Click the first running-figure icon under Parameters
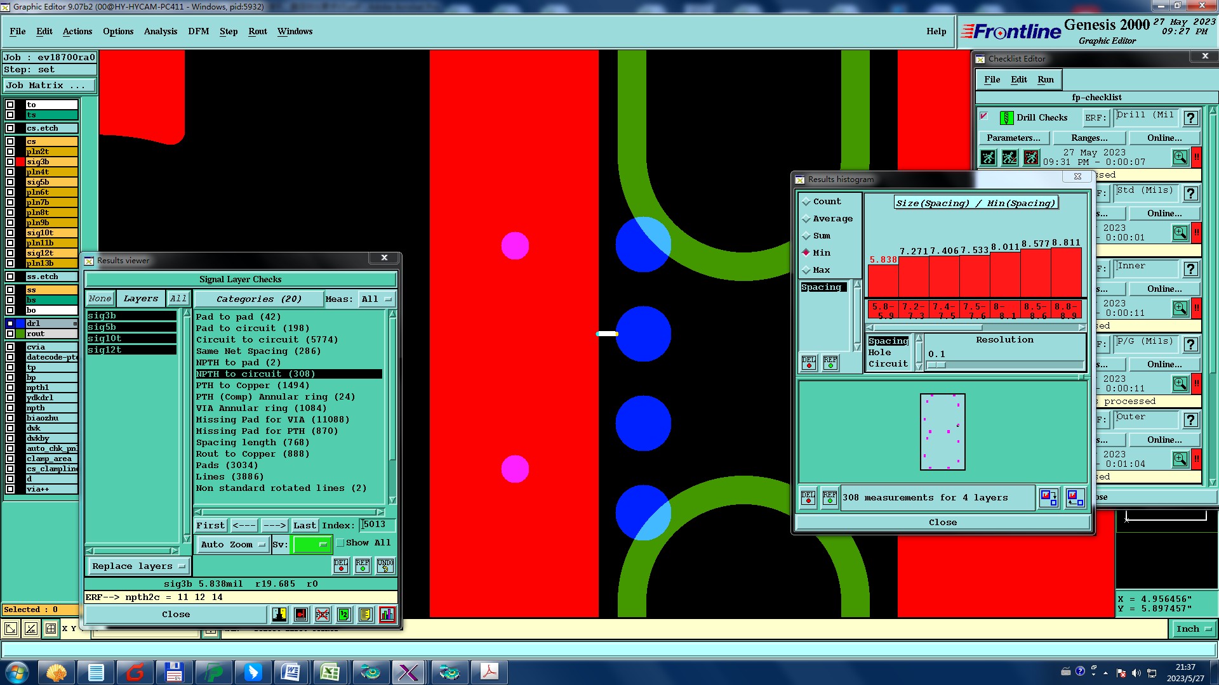 coord(988,157)
